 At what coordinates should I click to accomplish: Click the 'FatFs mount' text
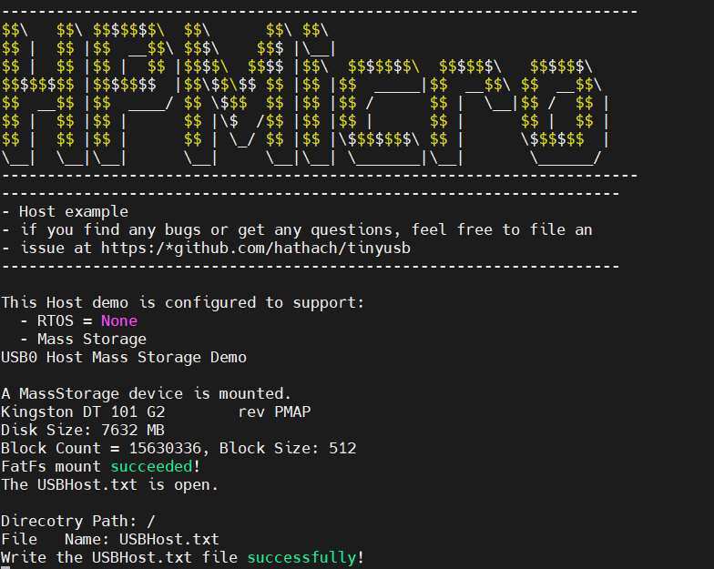tap(51, 466)
